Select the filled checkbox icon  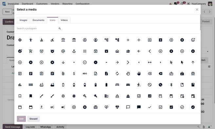(171, 107)
